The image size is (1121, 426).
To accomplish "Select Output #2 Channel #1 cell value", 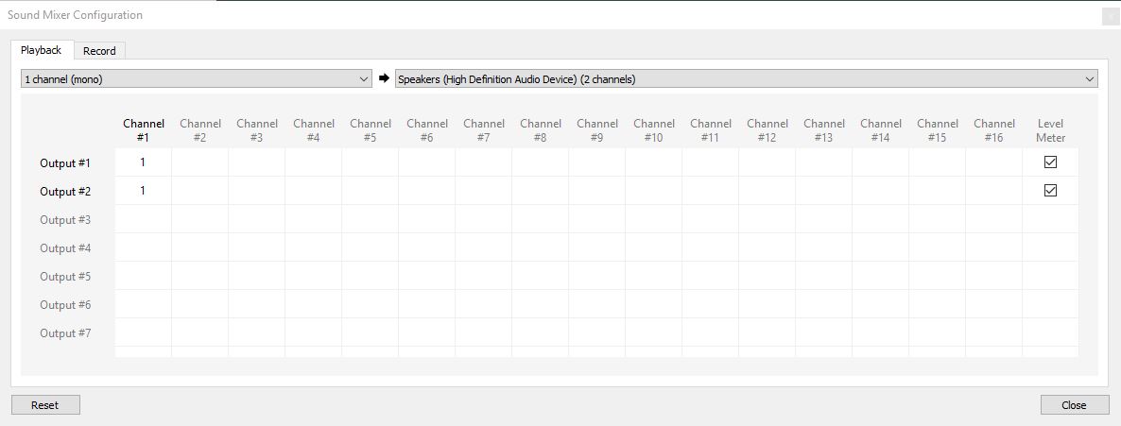I will coord(143,191).
